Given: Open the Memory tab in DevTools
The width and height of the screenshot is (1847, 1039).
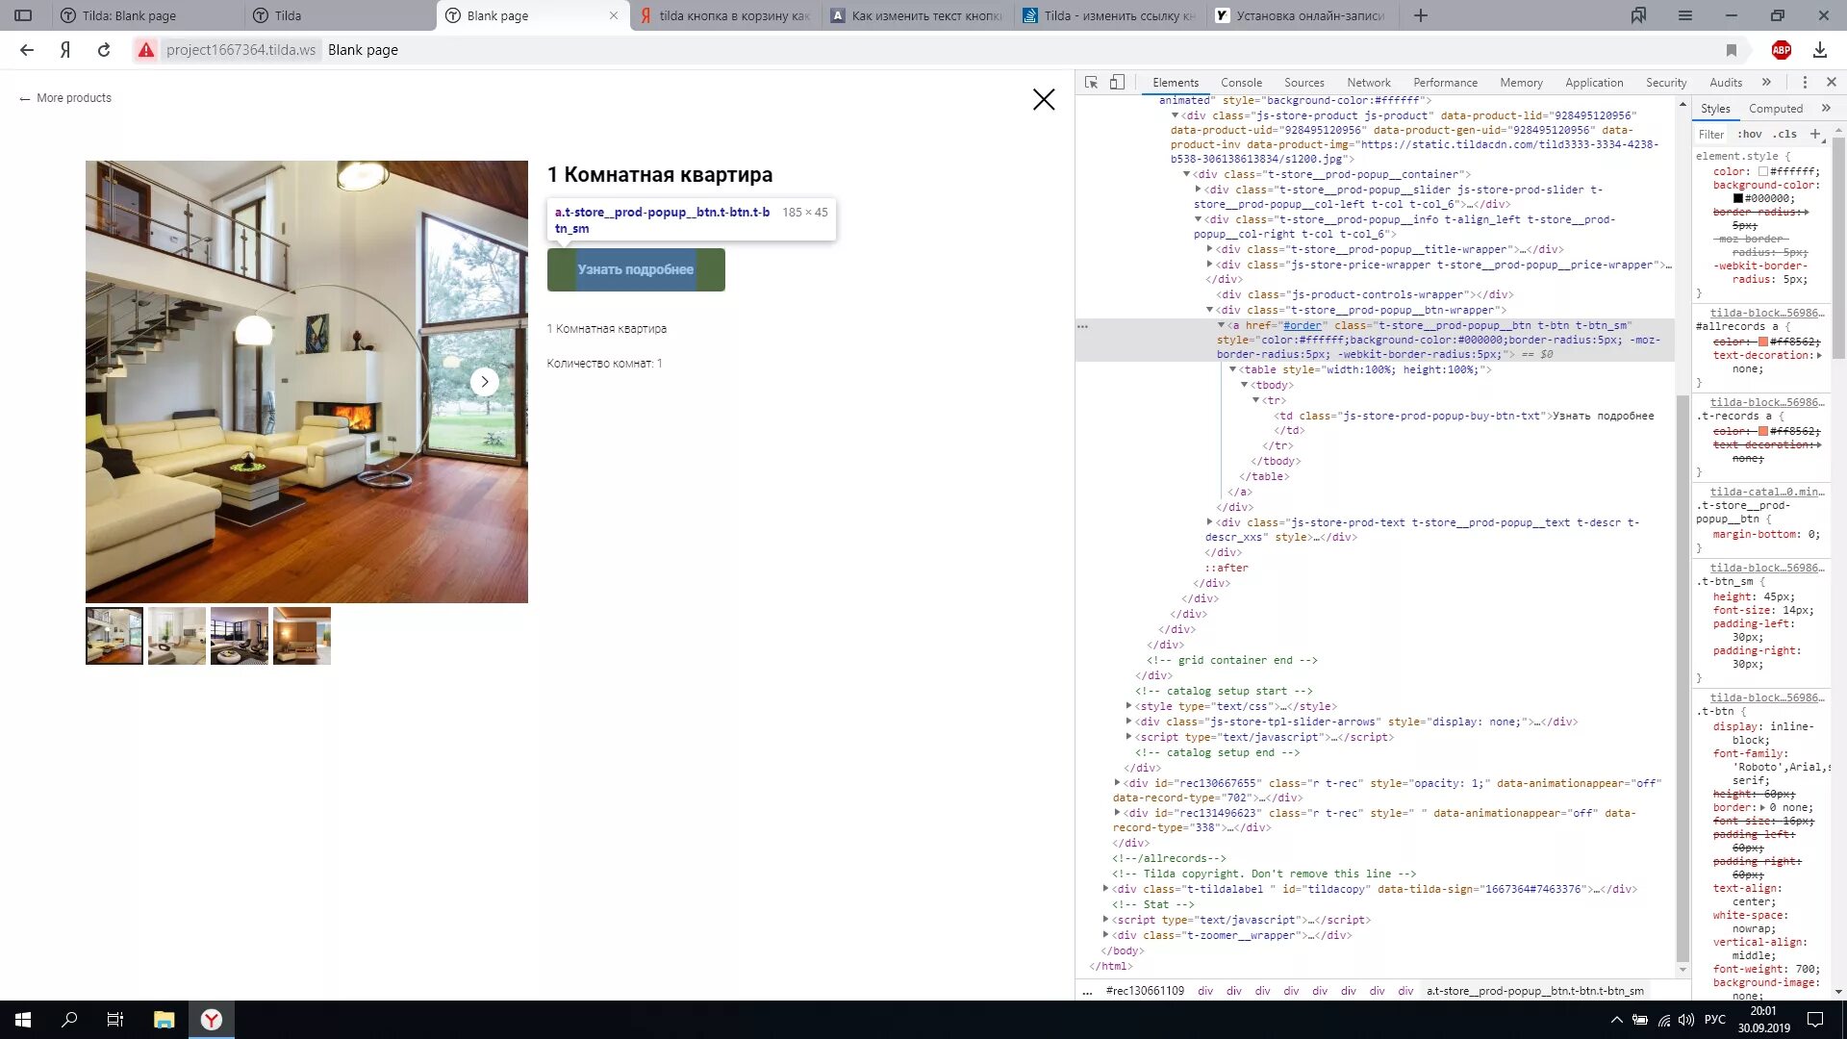Looking at the screenshot, I should click(x=1521, y=83).
